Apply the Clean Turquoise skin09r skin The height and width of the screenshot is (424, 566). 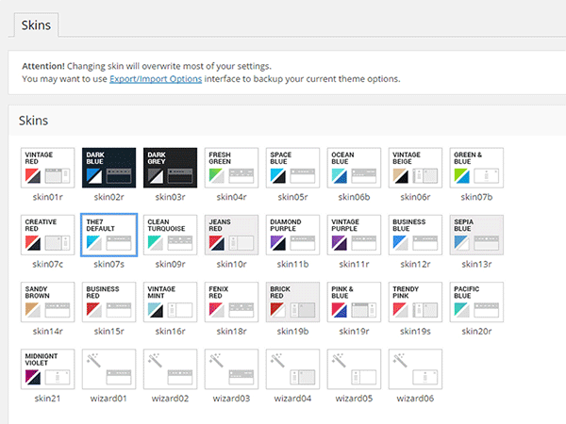click(x=171, y=235)
